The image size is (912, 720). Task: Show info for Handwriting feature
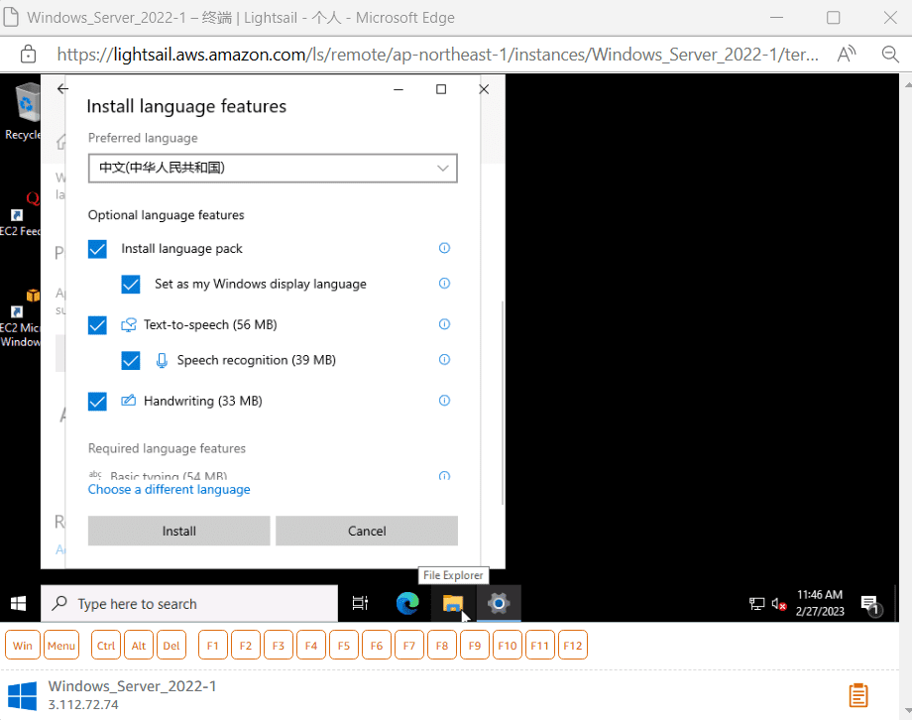[444, 401]
